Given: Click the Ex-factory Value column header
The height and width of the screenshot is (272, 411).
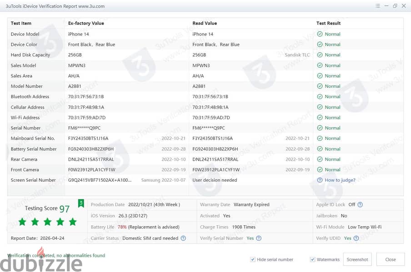Looking at the screenshot, I should [86, 23].
